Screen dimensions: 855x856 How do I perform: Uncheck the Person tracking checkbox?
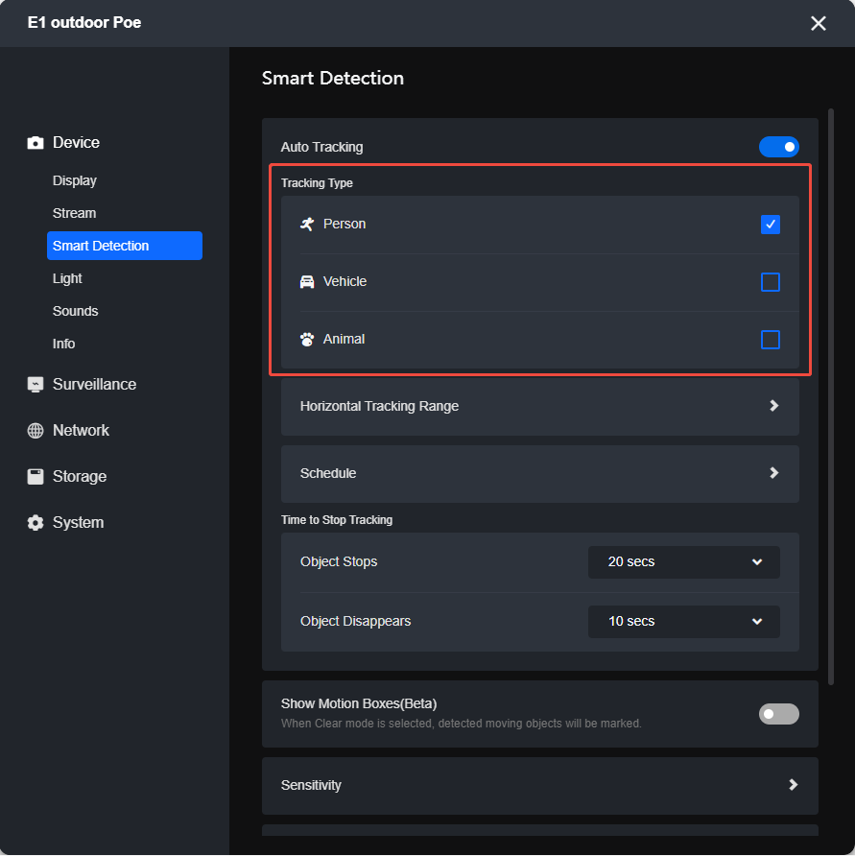770,225
